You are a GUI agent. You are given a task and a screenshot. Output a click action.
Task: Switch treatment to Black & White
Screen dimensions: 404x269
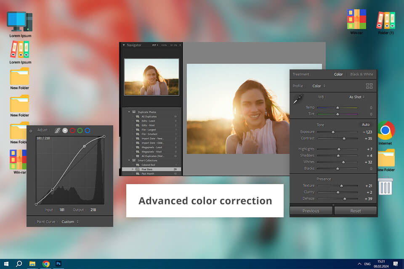pos(361,74)
